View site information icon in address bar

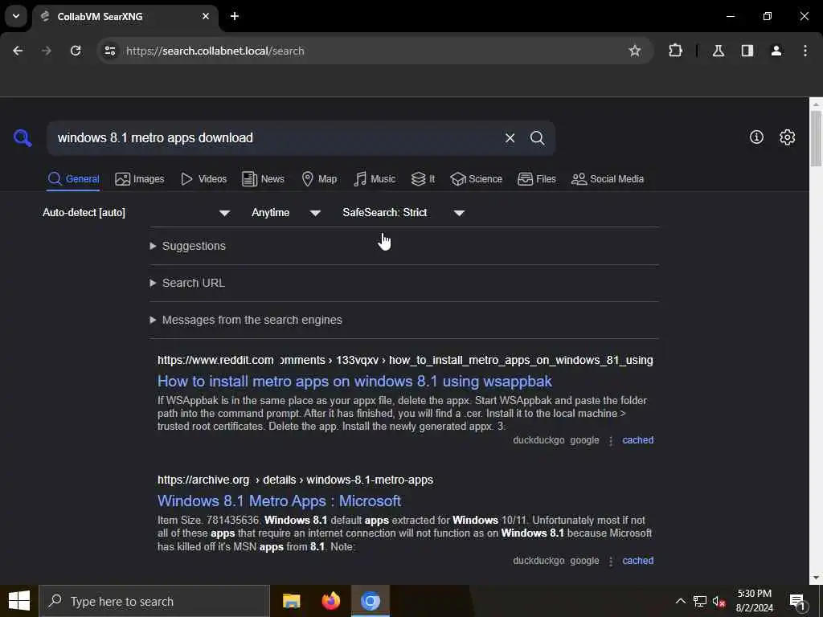coord(109,51)
